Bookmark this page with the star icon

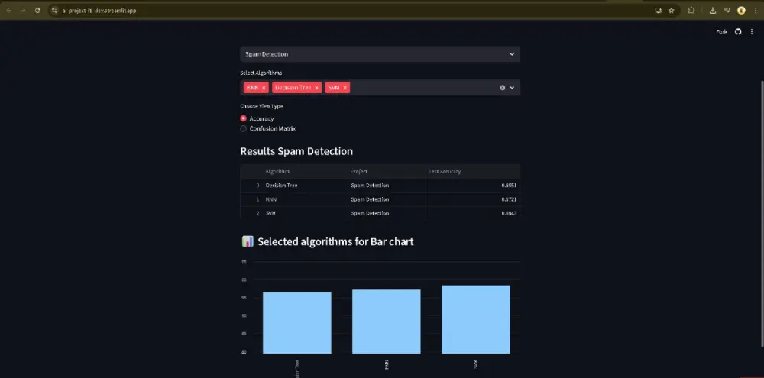click(x=672, y=10)
